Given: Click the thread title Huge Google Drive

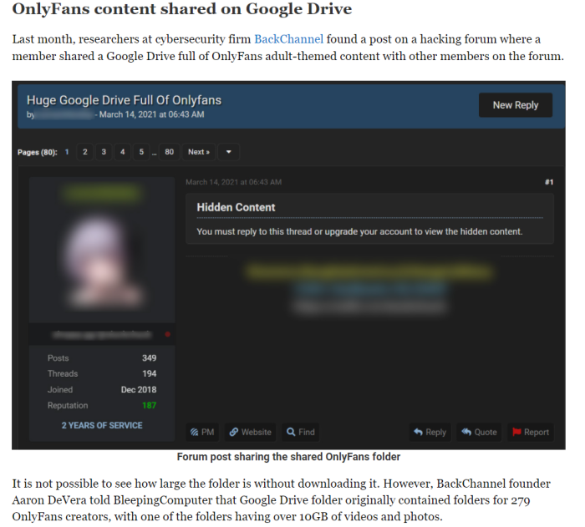Looking at the screenshot, I should click(124, 100).
